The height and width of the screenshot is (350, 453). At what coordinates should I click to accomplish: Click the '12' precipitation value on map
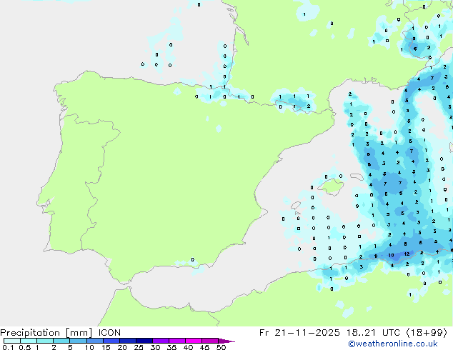(407, 254)
